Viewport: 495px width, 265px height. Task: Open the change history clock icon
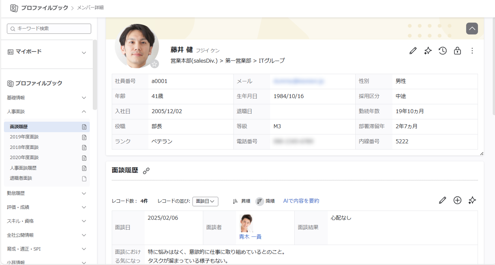coord(442,51)
